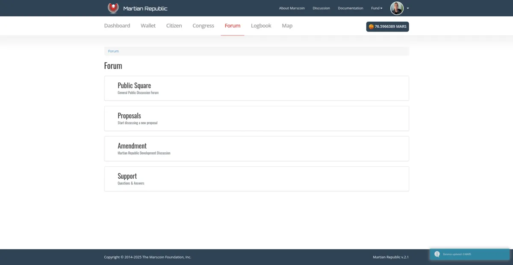Viewport: 513px width, 265px height.
Task: Open the Documentation link
Action: (x=350, y=8)
